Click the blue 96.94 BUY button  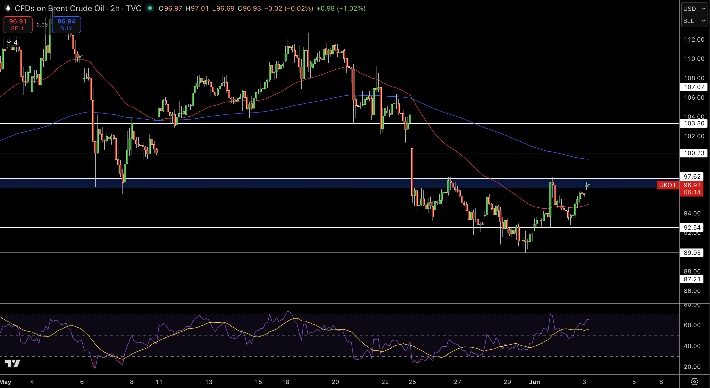click(x=66, y=25)
